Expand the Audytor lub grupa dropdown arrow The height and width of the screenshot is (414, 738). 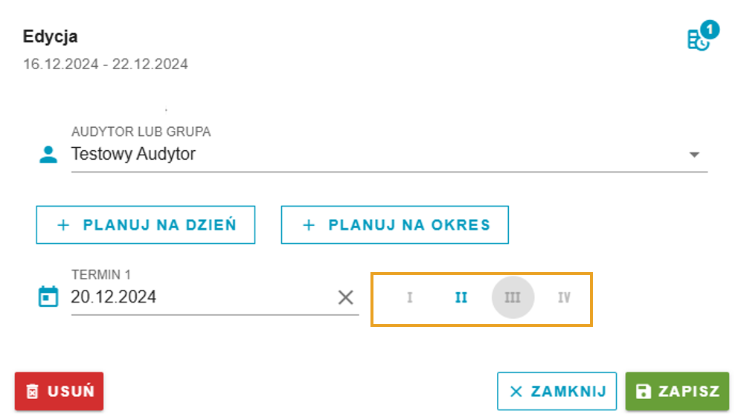click(x=694, y=155)
